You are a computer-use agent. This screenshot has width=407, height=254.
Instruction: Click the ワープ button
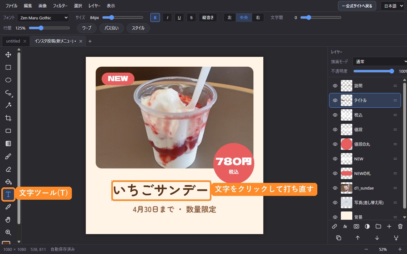[87, 28]
